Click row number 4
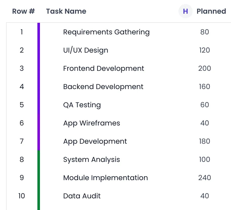The height and width of the screenshot is (210, 231). click(22, 87)
